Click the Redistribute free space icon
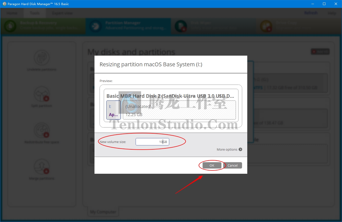The width and height of the screenshot is (342, 222). [x=42, y=130]
